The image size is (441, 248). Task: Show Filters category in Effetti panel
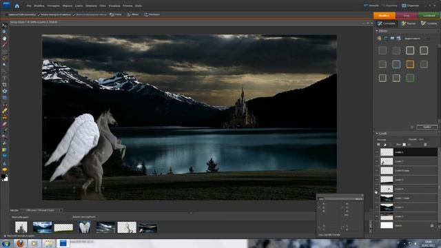379,39
